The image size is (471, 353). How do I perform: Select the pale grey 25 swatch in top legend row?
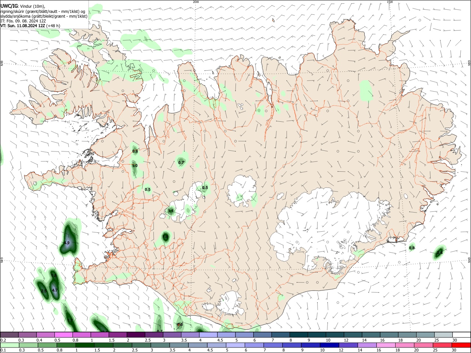[443, 335]
